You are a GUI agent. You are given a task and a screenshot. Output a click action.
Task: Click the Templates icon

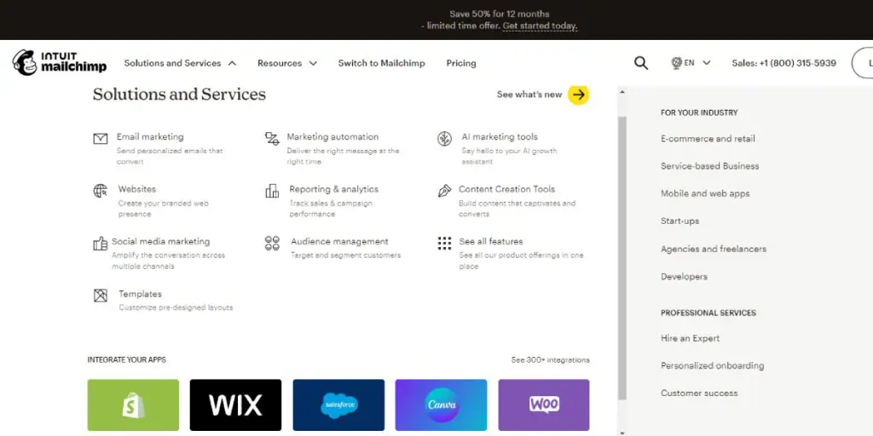(x=101, y=295)
